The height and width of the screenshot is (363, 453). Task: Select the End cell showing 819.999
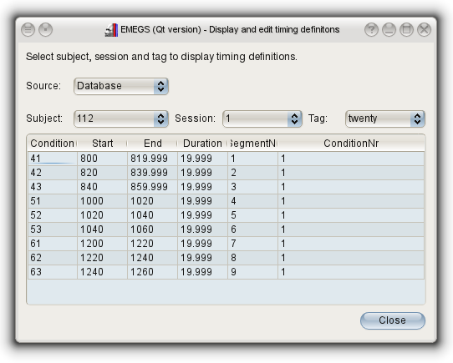pyautogui.click(x=152, y=159)
